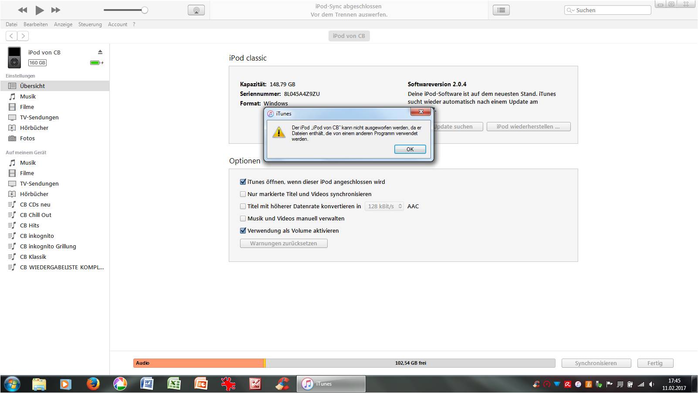Enable Musik und Videos manuell verwalten checkbox
Viewport: 698px width, 393px height.
tap(243, 218)
